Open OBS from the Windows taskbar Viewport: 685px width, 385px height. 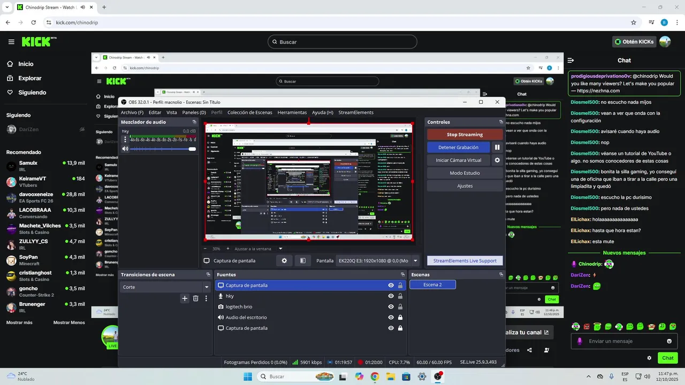point(438,376)
